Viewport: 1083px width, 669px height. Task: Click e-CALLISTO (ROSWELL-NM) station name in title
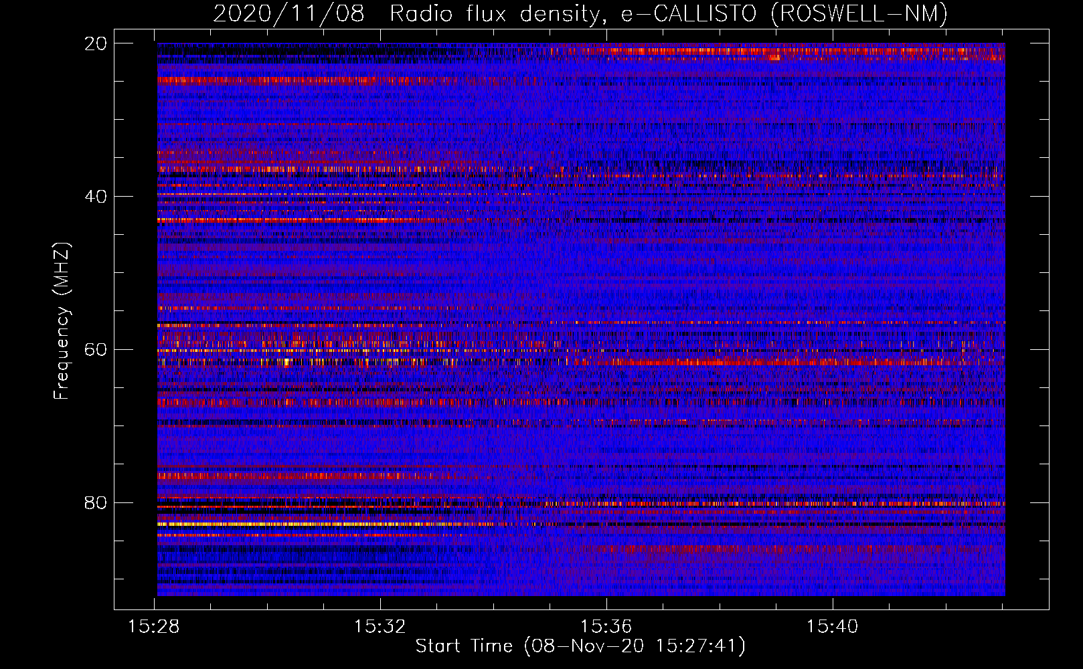pos(784,14)
